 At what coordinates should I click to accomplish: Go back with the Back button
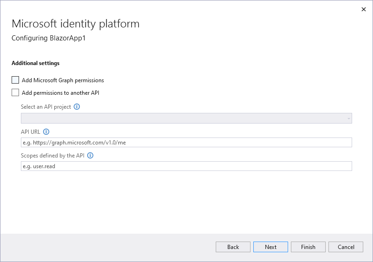pos(233,247)
